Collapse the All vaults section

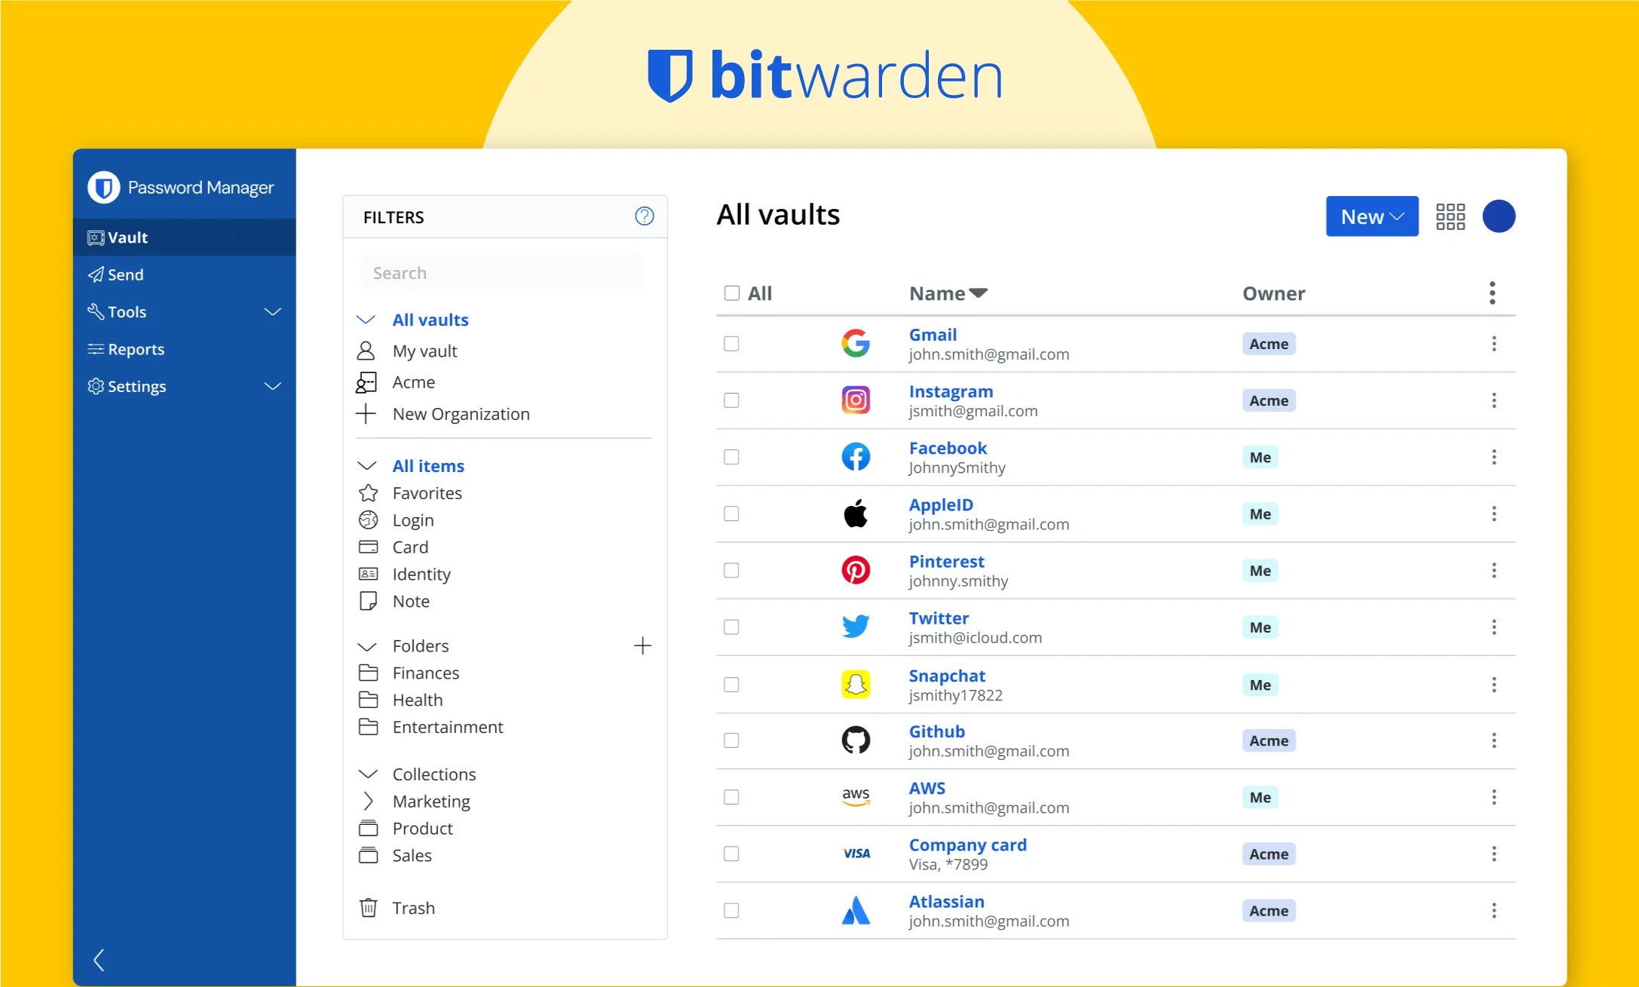point(366,320)
